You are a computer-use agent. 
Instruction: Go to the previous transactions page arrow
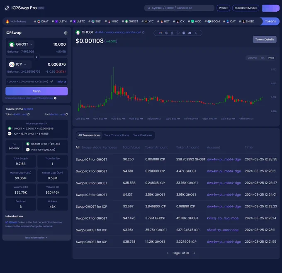(168, 253)
